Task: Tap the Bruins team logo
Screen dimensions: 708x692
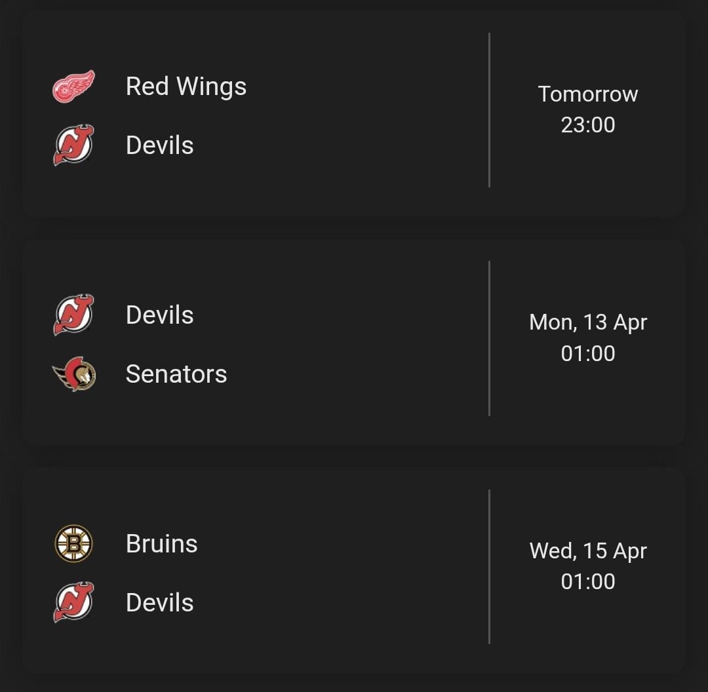Action: click(x=73, y=544)
